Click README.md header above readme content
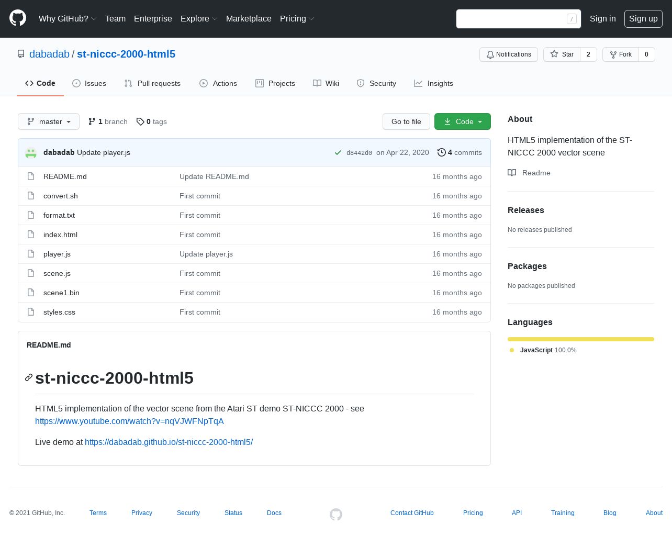Viewport: 672px width, 547px height. [x=49, y=345]
